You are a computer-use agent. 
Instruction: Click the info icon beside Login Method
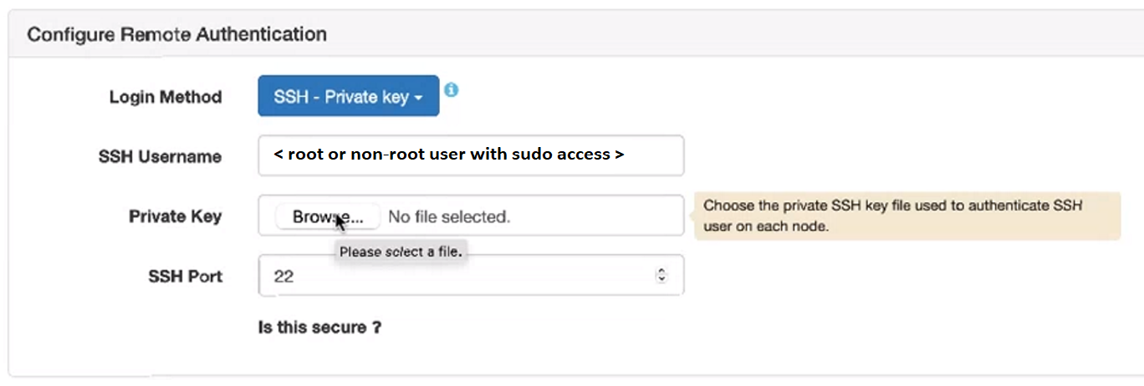[451, 89]
